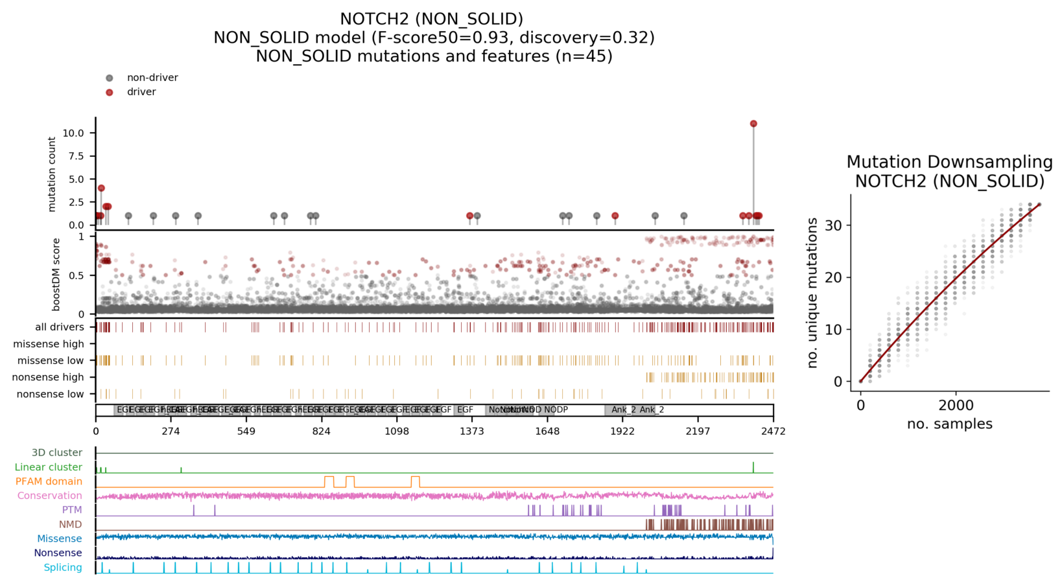Click the x-axis tick label 1098
Screen dimensions: 1062x587
coord(397,432)
